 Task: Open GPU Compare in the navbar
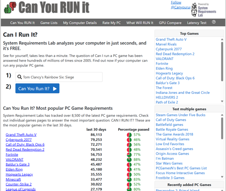coord(170,23)
